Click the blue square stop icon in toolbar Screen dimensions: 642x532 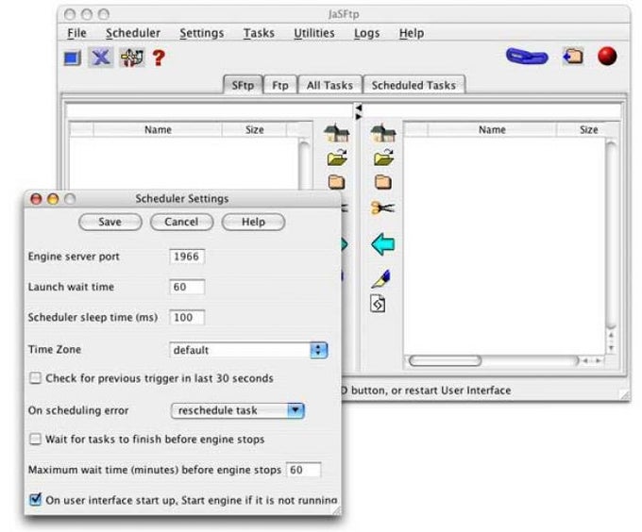pyautogui.click(x=72, y=58)
